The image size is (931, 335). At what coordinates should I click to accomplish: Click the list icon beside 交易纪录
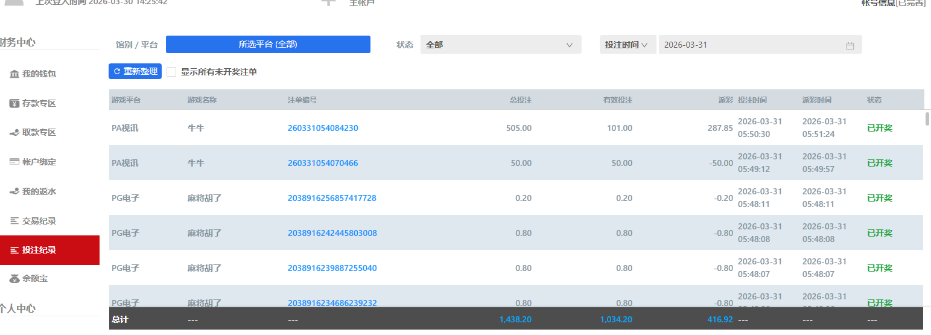pyautogui.click(x=14, y=221)
